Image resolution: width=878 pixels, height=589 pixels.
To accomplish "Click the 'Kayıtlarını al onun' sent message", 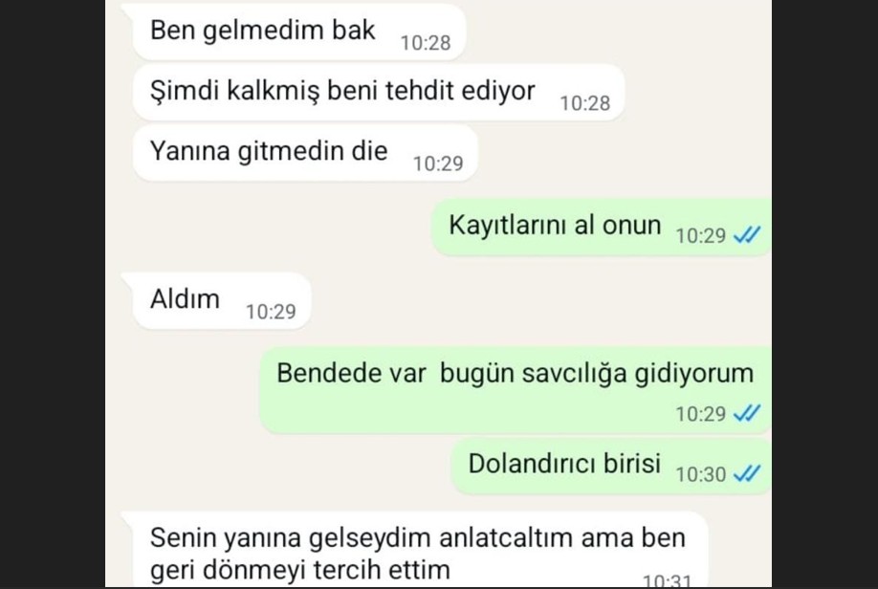I will [602, 227].
